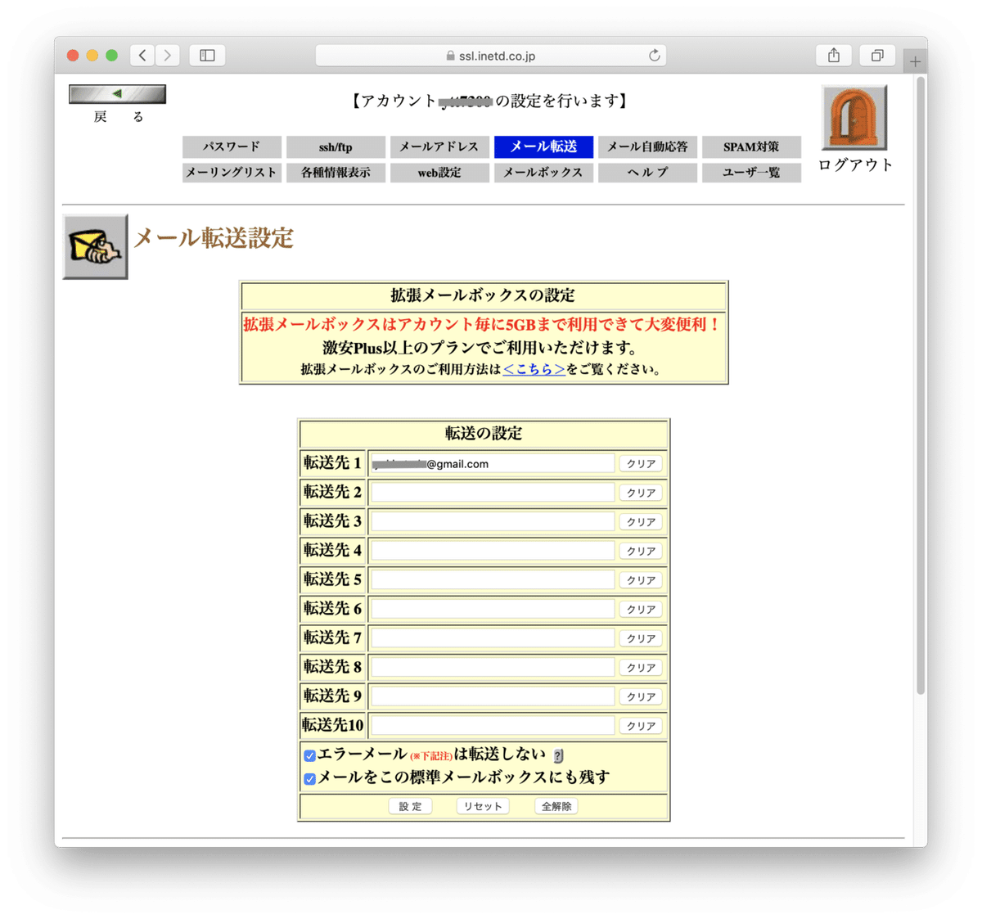
Task: Uncheck メールをこの標準メールボックスにも残す
Action: tap(309, 777)
